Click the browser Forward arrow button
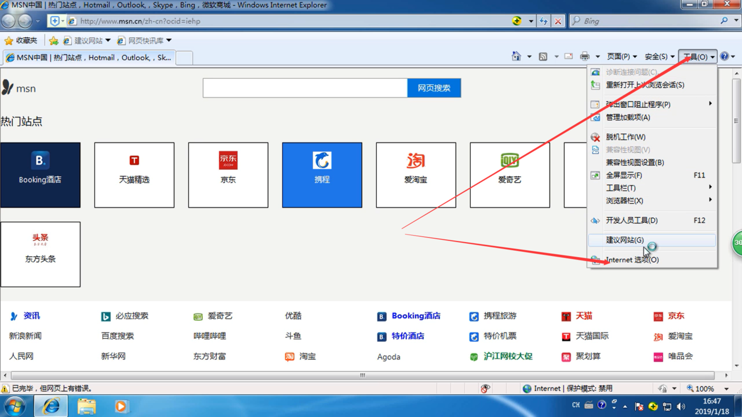 pos(25,21)
